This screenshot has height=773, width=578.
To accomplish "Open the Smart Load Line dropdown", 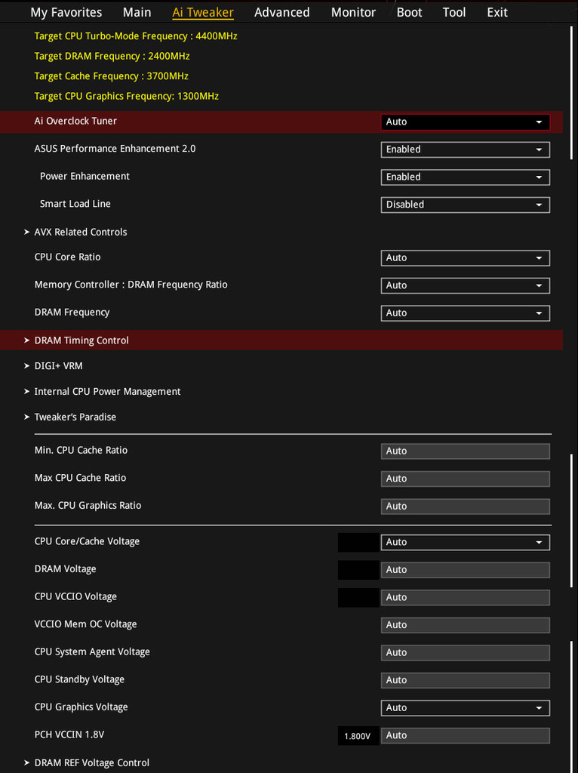I will coord(465,205).
